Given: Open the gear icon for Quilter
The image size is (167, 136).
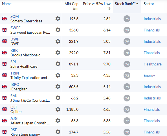Looking at the screenshot, I should (x=58, y=109).
